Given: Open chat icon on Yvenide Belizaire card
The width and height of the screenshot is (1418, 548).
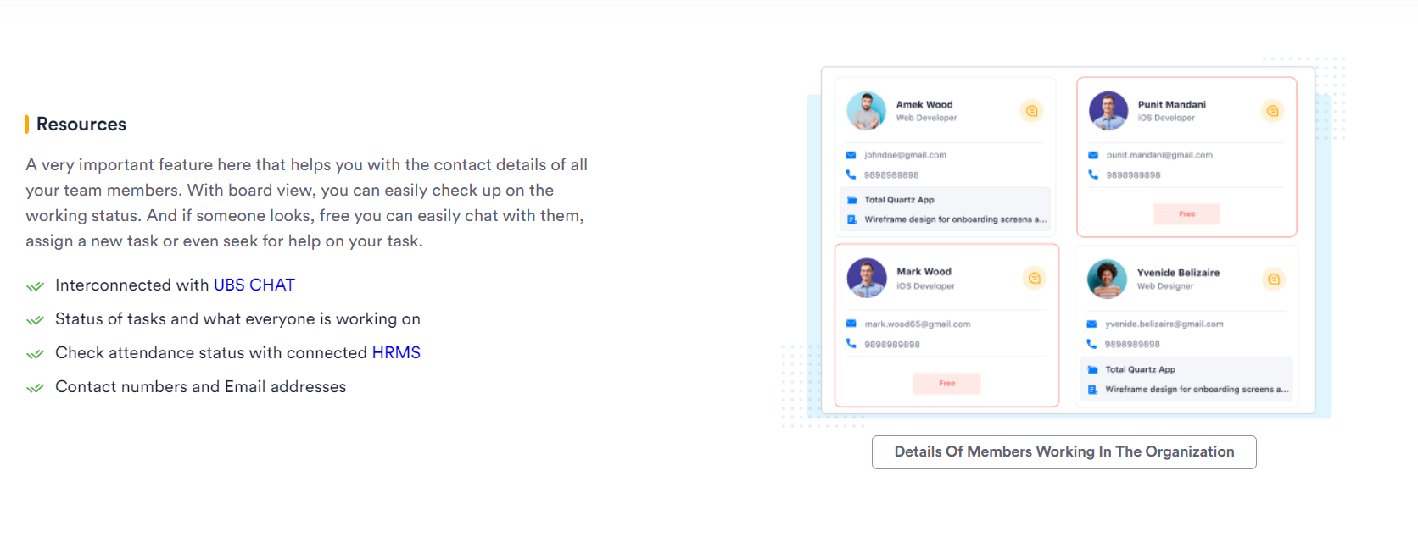Looking at the screenshot, I should click(1274, 279).
